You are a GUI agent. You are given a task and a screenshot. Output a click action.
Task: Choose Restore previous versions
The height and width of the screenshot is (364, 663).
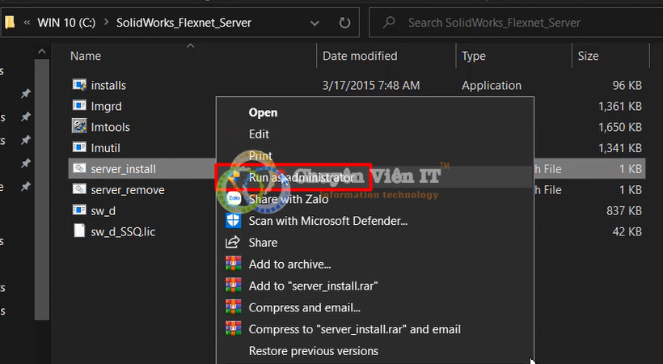(313, 351)
